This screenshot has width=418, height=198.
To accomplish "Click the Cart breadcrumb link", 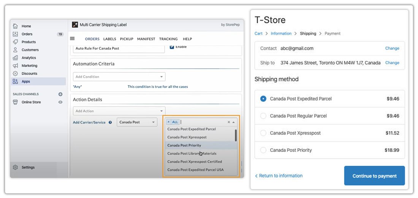I will tap(258, 33).
